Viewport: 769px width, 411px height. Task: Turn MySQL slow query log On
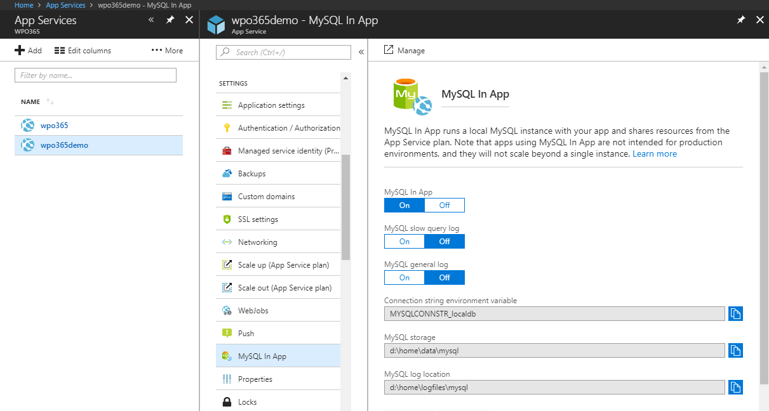tap(405, 241)
